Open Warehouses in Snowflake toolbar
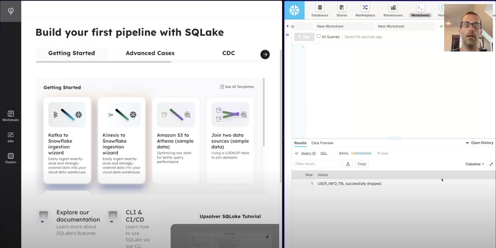The width and height of the screenshot is (496, 248). click(393, 11)
